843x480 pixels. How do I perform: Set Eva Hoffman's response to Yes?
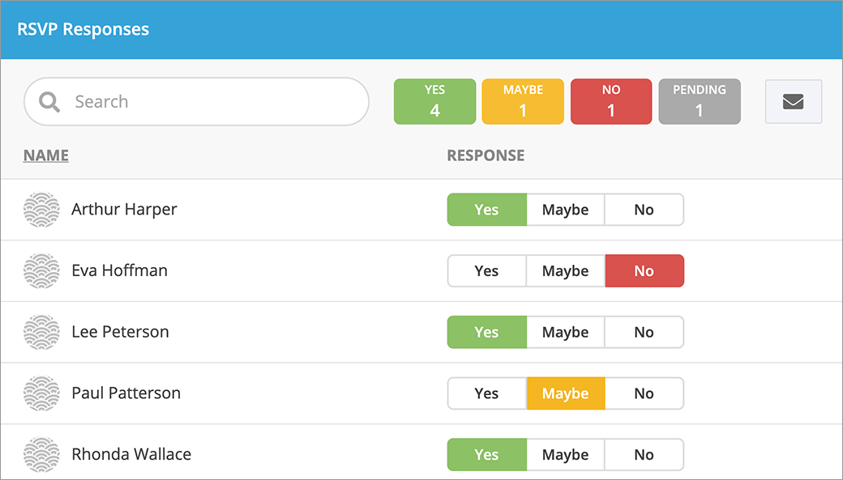tap(486, 271)
